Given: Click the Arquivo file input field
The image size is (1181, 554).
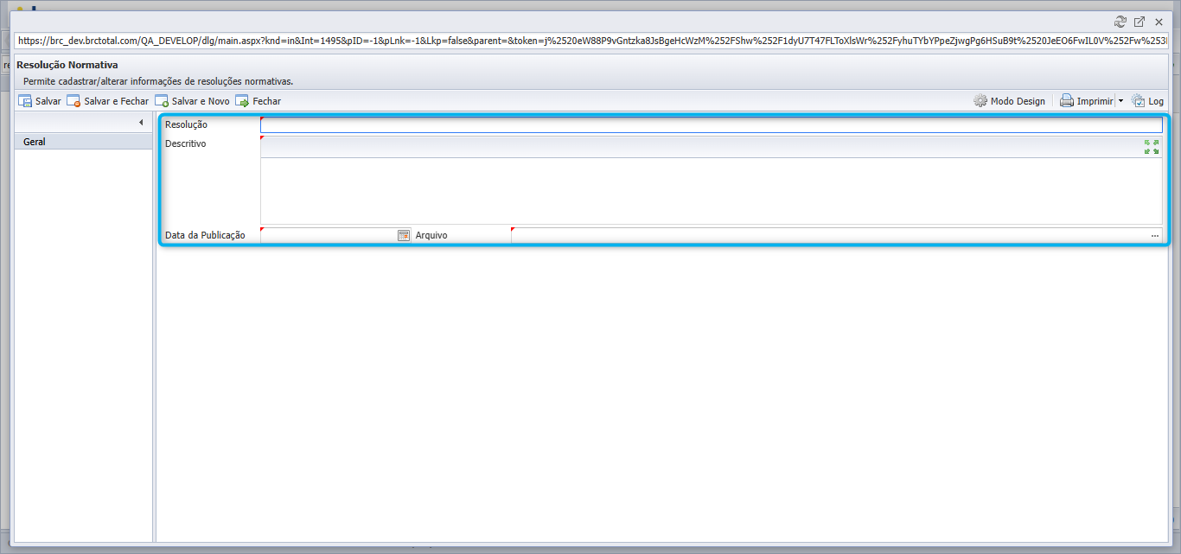Looking at the screenshot, I should click(x=829, y=235).
